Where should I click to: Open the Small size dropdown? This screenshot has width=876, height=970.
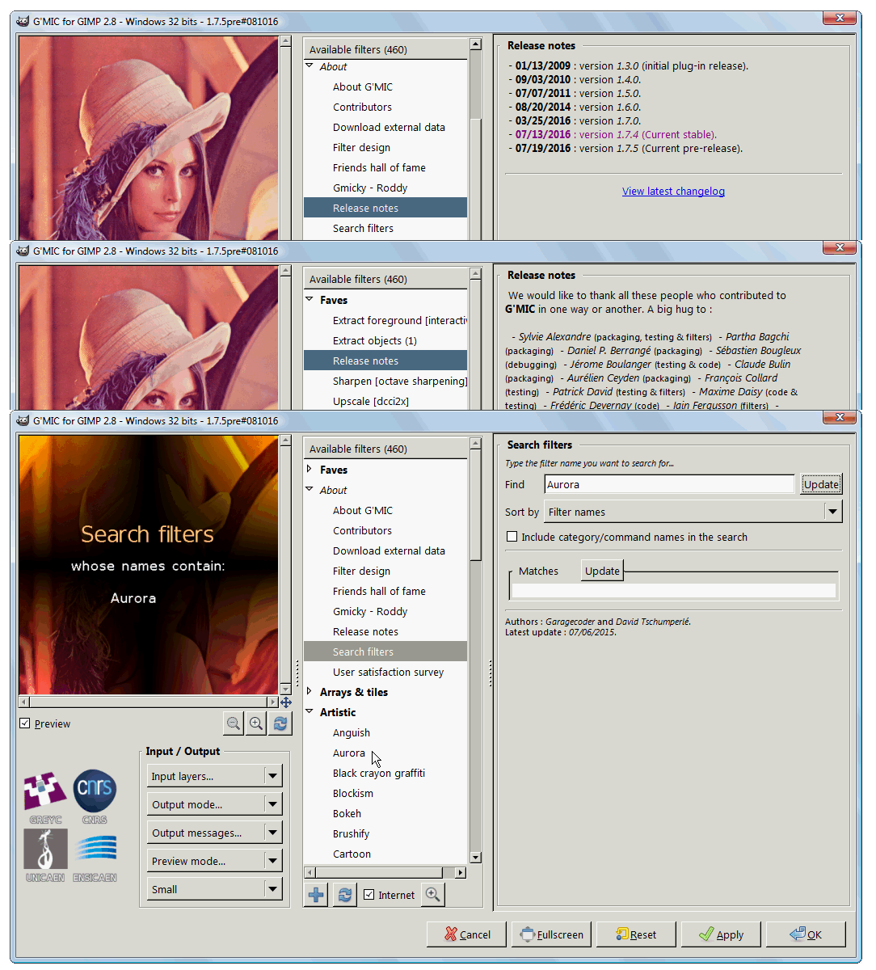[x=216, y=889]
